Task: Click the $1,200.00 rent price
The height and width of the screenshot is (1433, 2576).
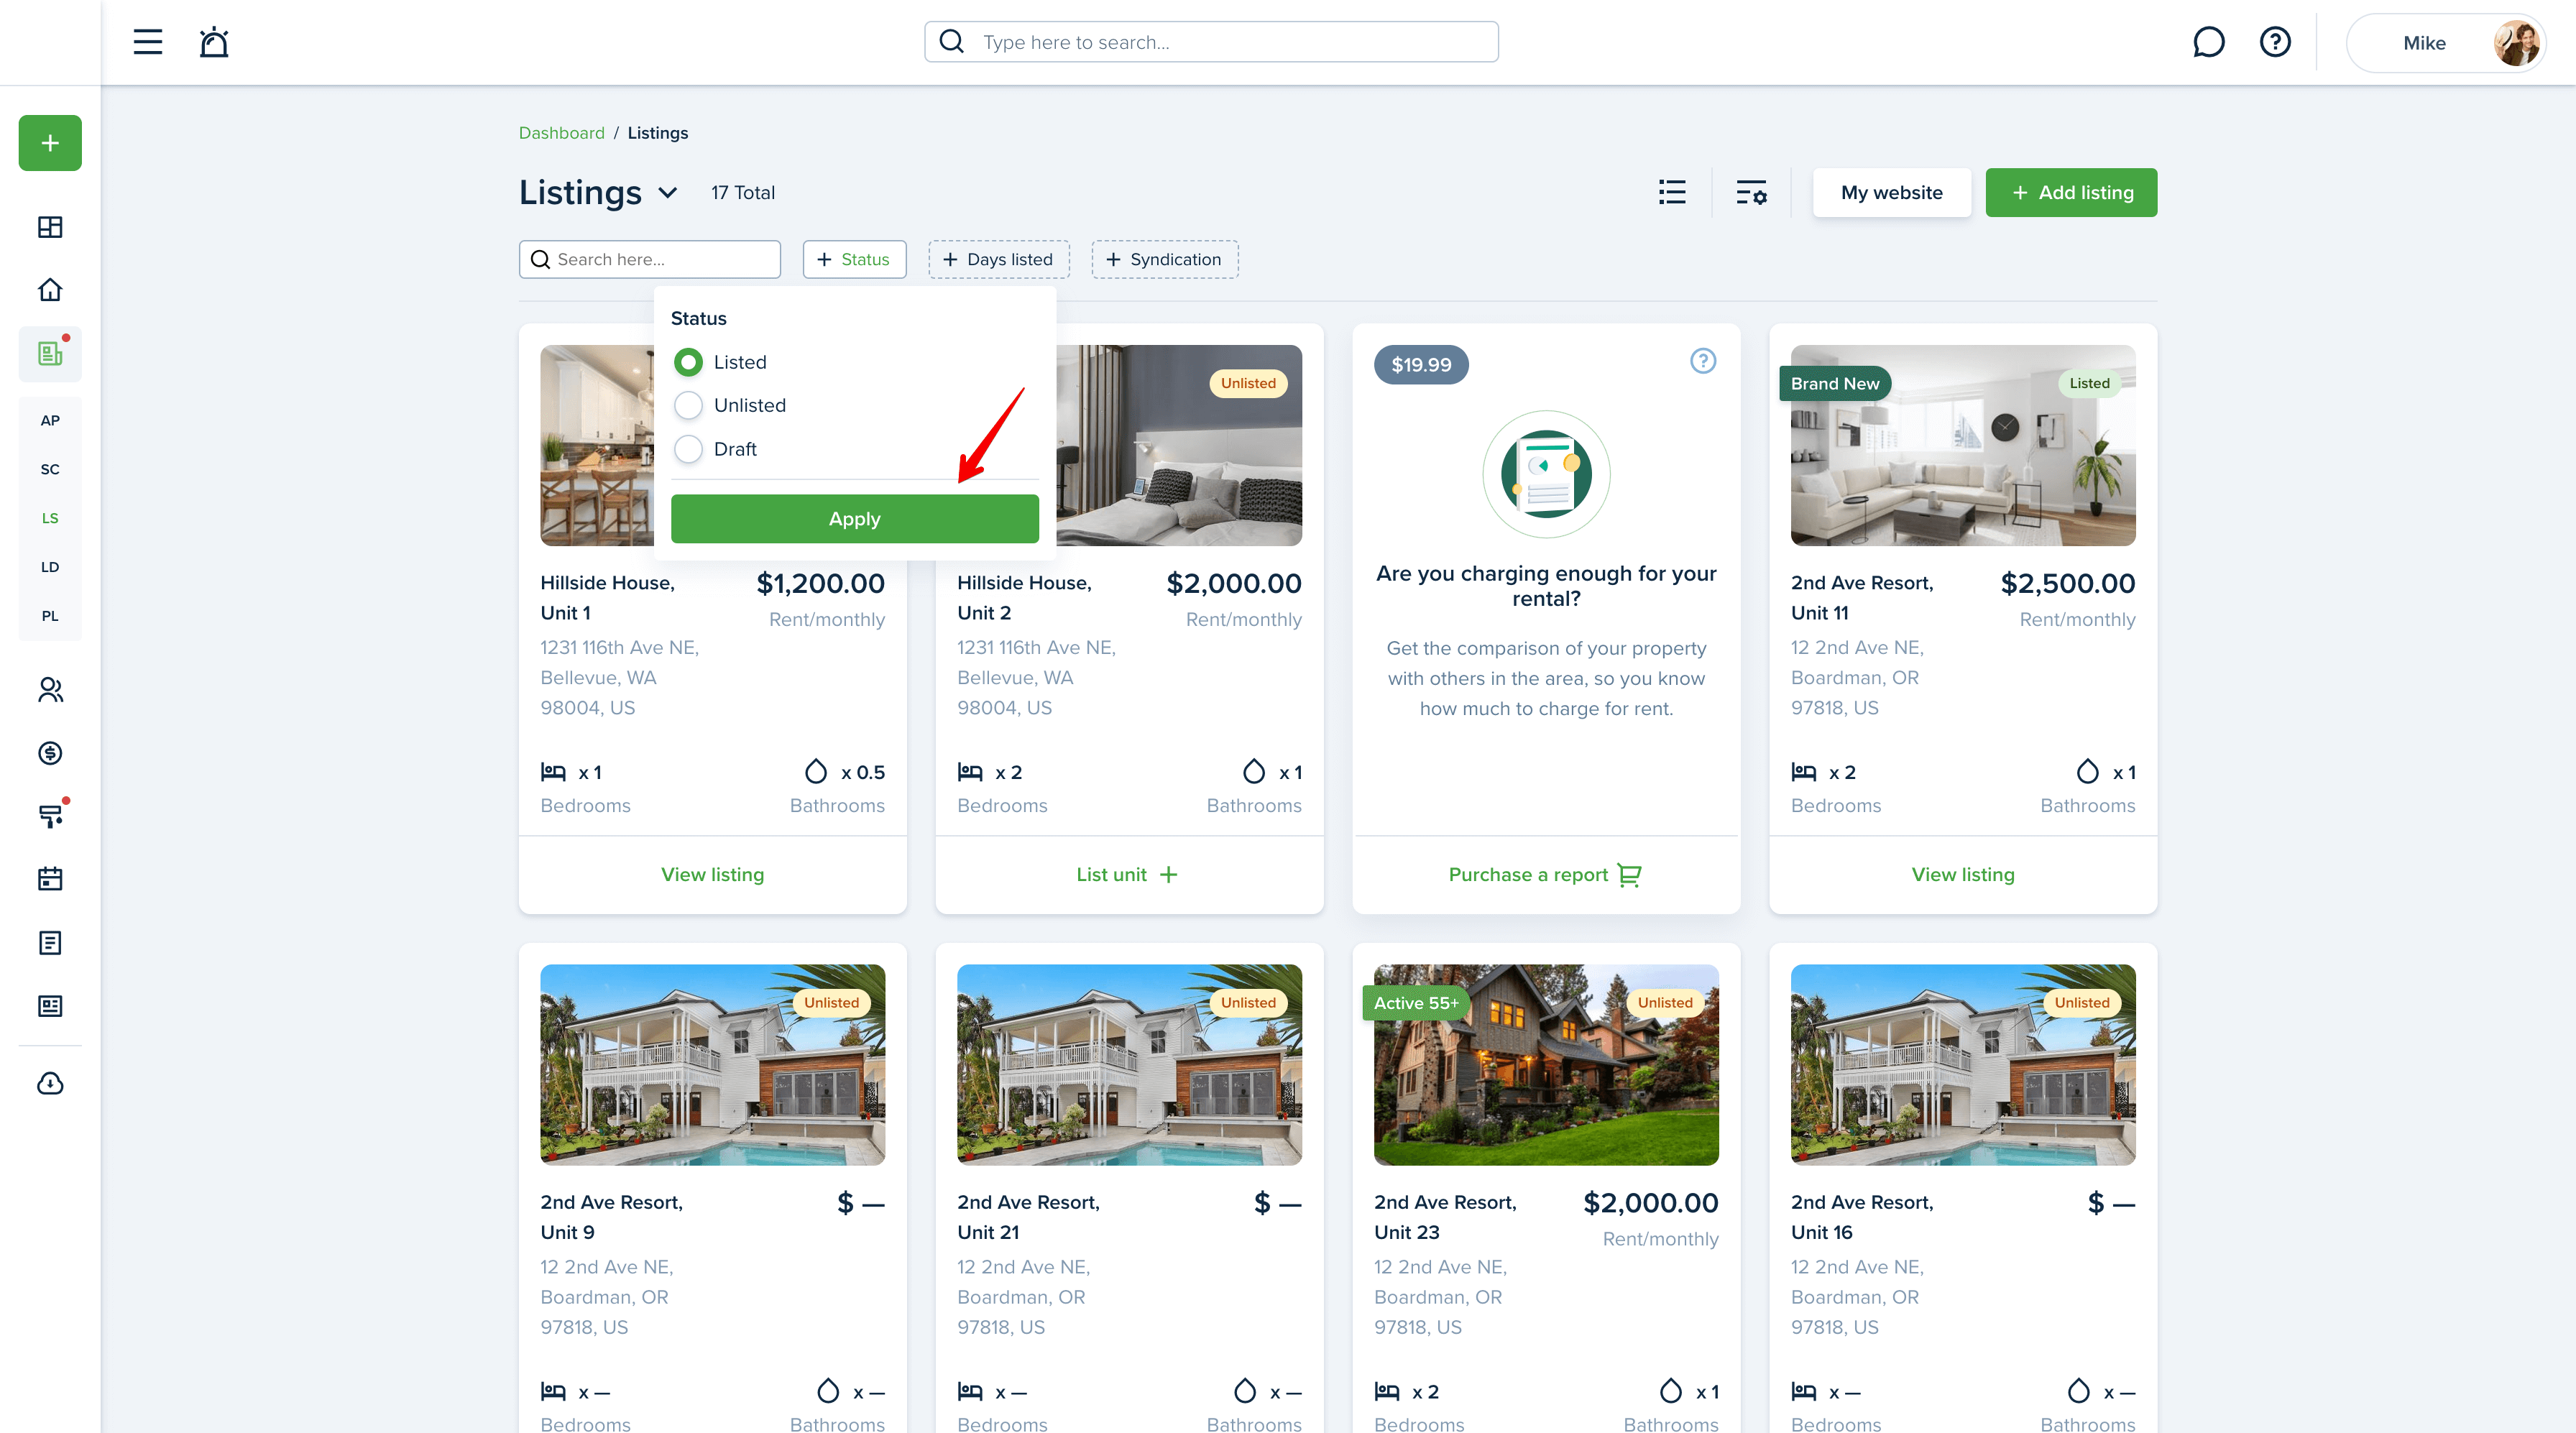Action: click(820, 584)
